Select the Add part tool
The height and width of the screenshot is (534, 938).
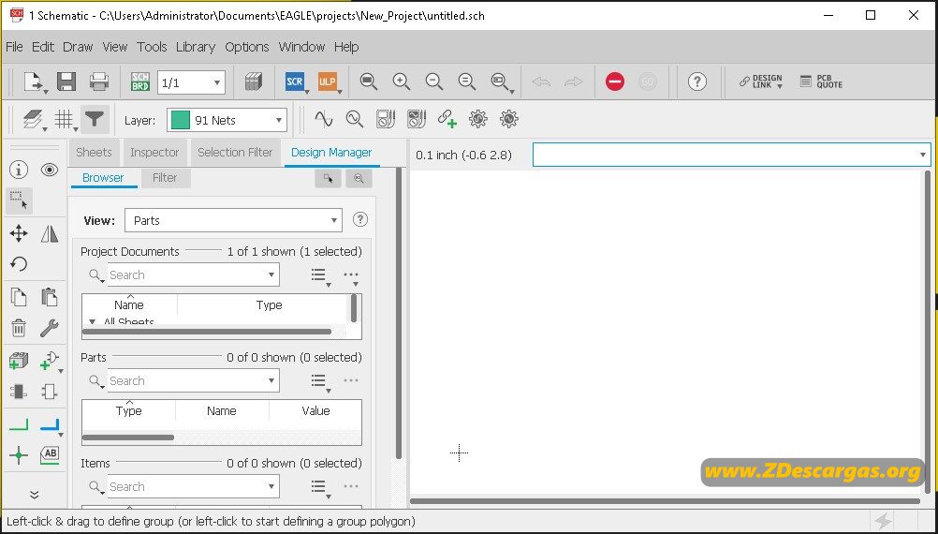pyautogui.click(x=19, y=361)
